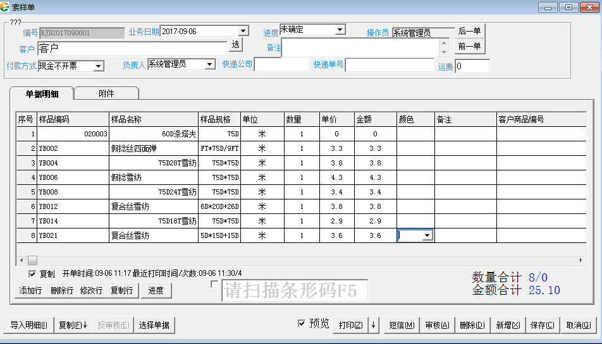The width and height of the screenshot is (602, 344).
Task: Click the 选择单据 button
Action: [154, 325]
